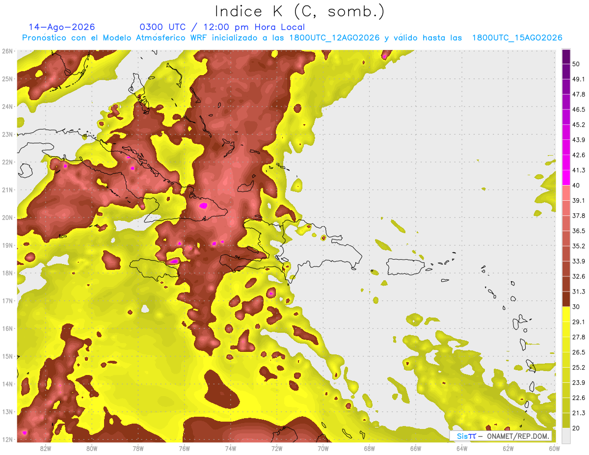
Task: Click the colorbar value "29.1"
Action: pyautogui.click(x=579, y=322)
